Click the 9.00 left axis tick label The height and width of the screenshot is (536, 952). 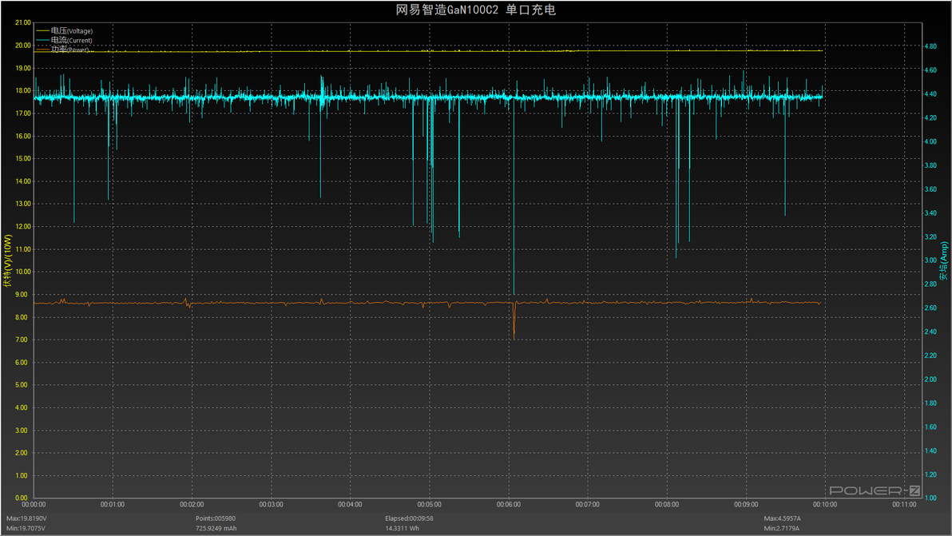(x=22, y=295)
